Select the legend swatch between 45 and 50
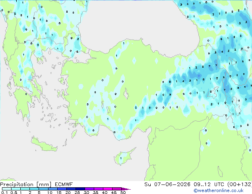 click(x=117, y=189)
